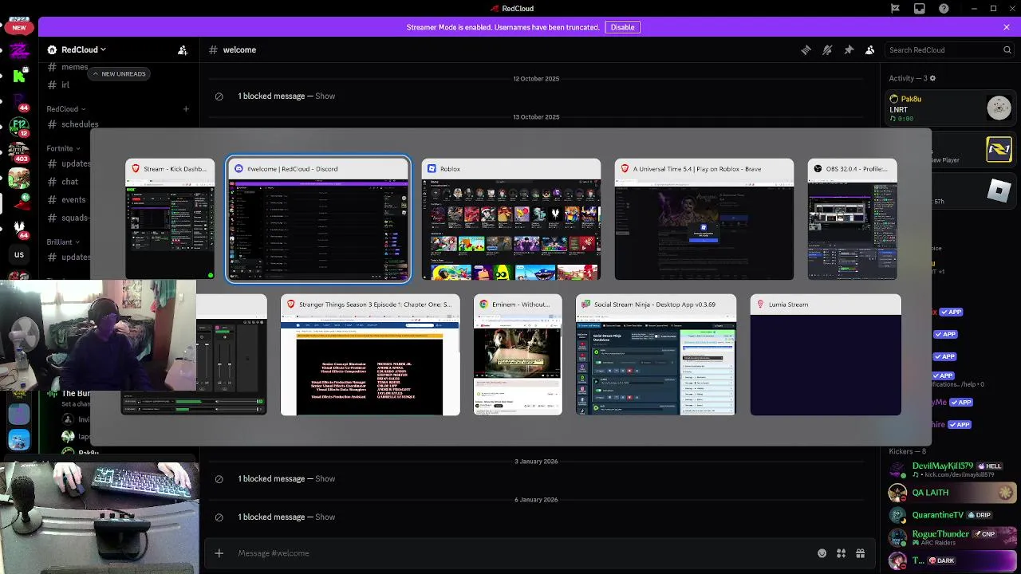
Task: Open the emoji picker icon
Action: (x=822, y=553)
